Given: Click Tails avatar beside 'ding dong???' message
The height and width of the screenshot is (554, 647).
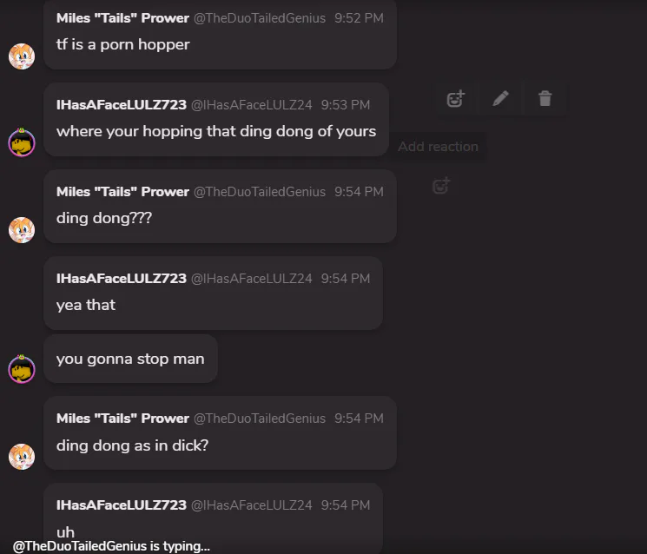Looking at the screenshot, I should click(22, 230).
